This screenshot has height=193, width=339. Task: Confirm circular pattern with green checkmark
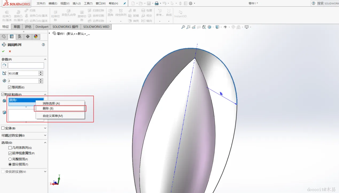3,51
